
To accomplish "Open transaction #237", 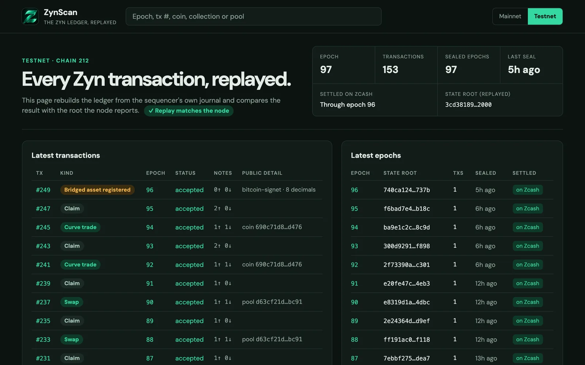I will [x=43, y=302].
